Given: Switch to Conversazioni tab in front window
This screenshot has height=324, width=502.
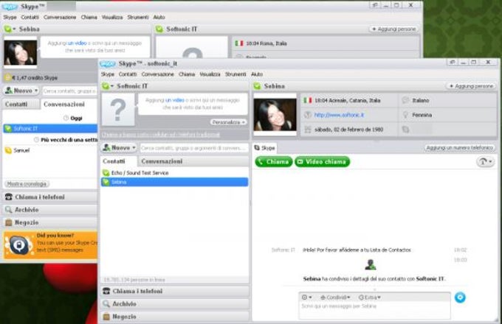Looking at the screenshot, I should click(x=162, y=161).
